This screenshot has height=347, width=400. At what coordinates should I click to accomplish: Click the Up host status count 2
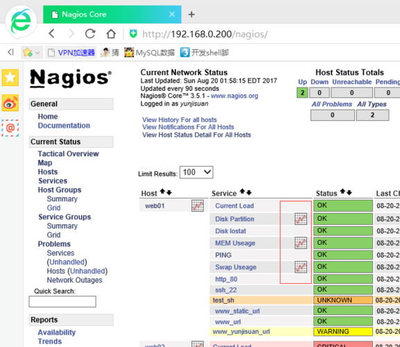(302, 93)
